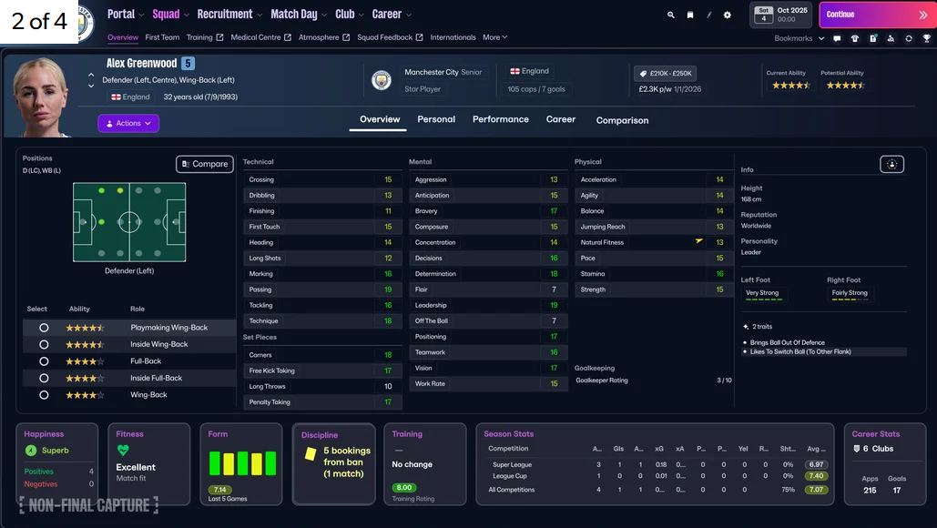The image size is (937, 528).
Task: Click the price tag icon beside £210K - £250K
Action: (x=643, y=74)
